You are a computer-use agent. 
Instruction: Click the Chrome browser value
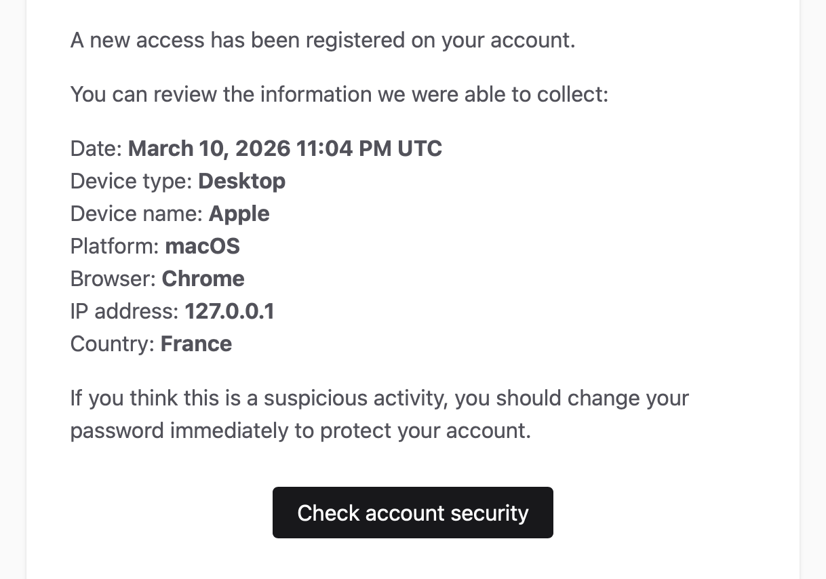tap(203, 279)
